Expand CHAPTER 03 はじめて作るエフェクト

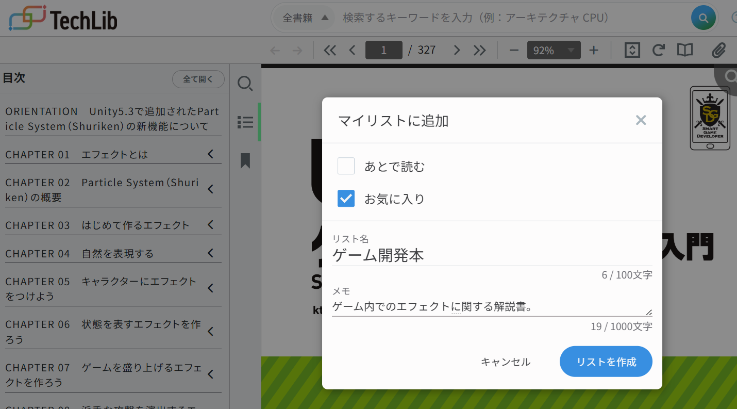[210, 224]
